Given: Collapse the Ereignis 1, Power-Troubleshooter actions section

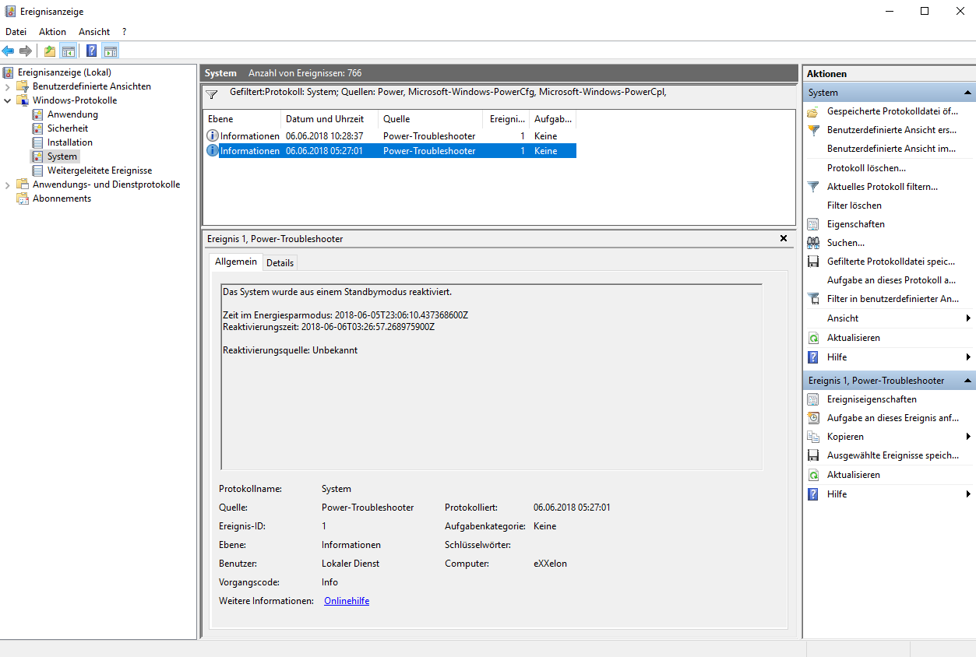Looking at the screenshot, I should [x=968, y=381].
